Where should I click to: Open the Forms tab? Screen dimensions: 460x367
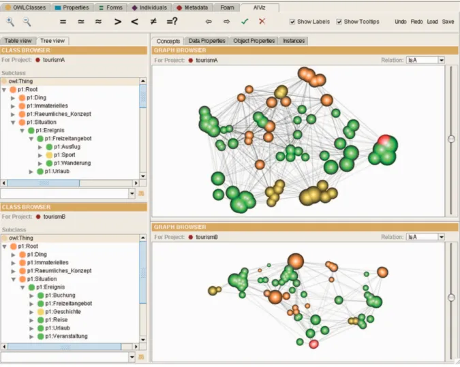[x=110, y=7]
